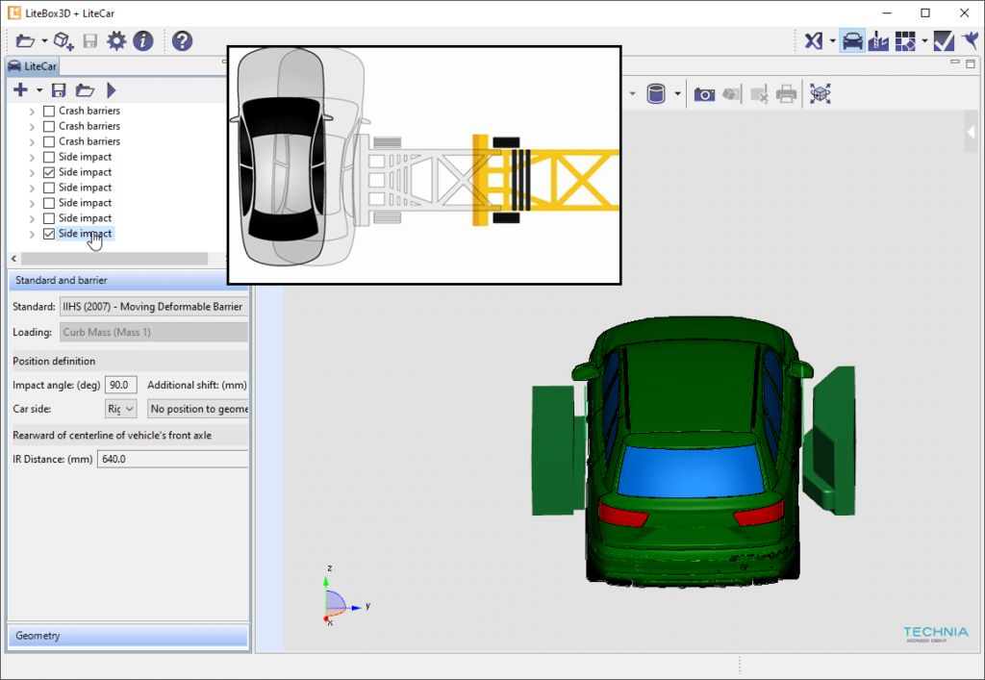Click the IR Distance field showing 640.0
985x680 pixels.
173,459
